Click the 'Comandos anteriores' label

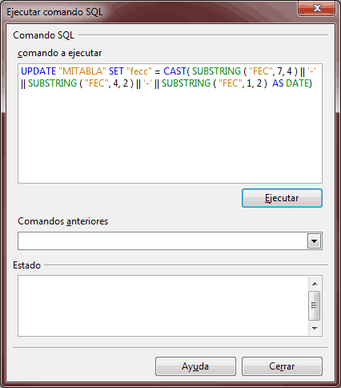[63, 221]
